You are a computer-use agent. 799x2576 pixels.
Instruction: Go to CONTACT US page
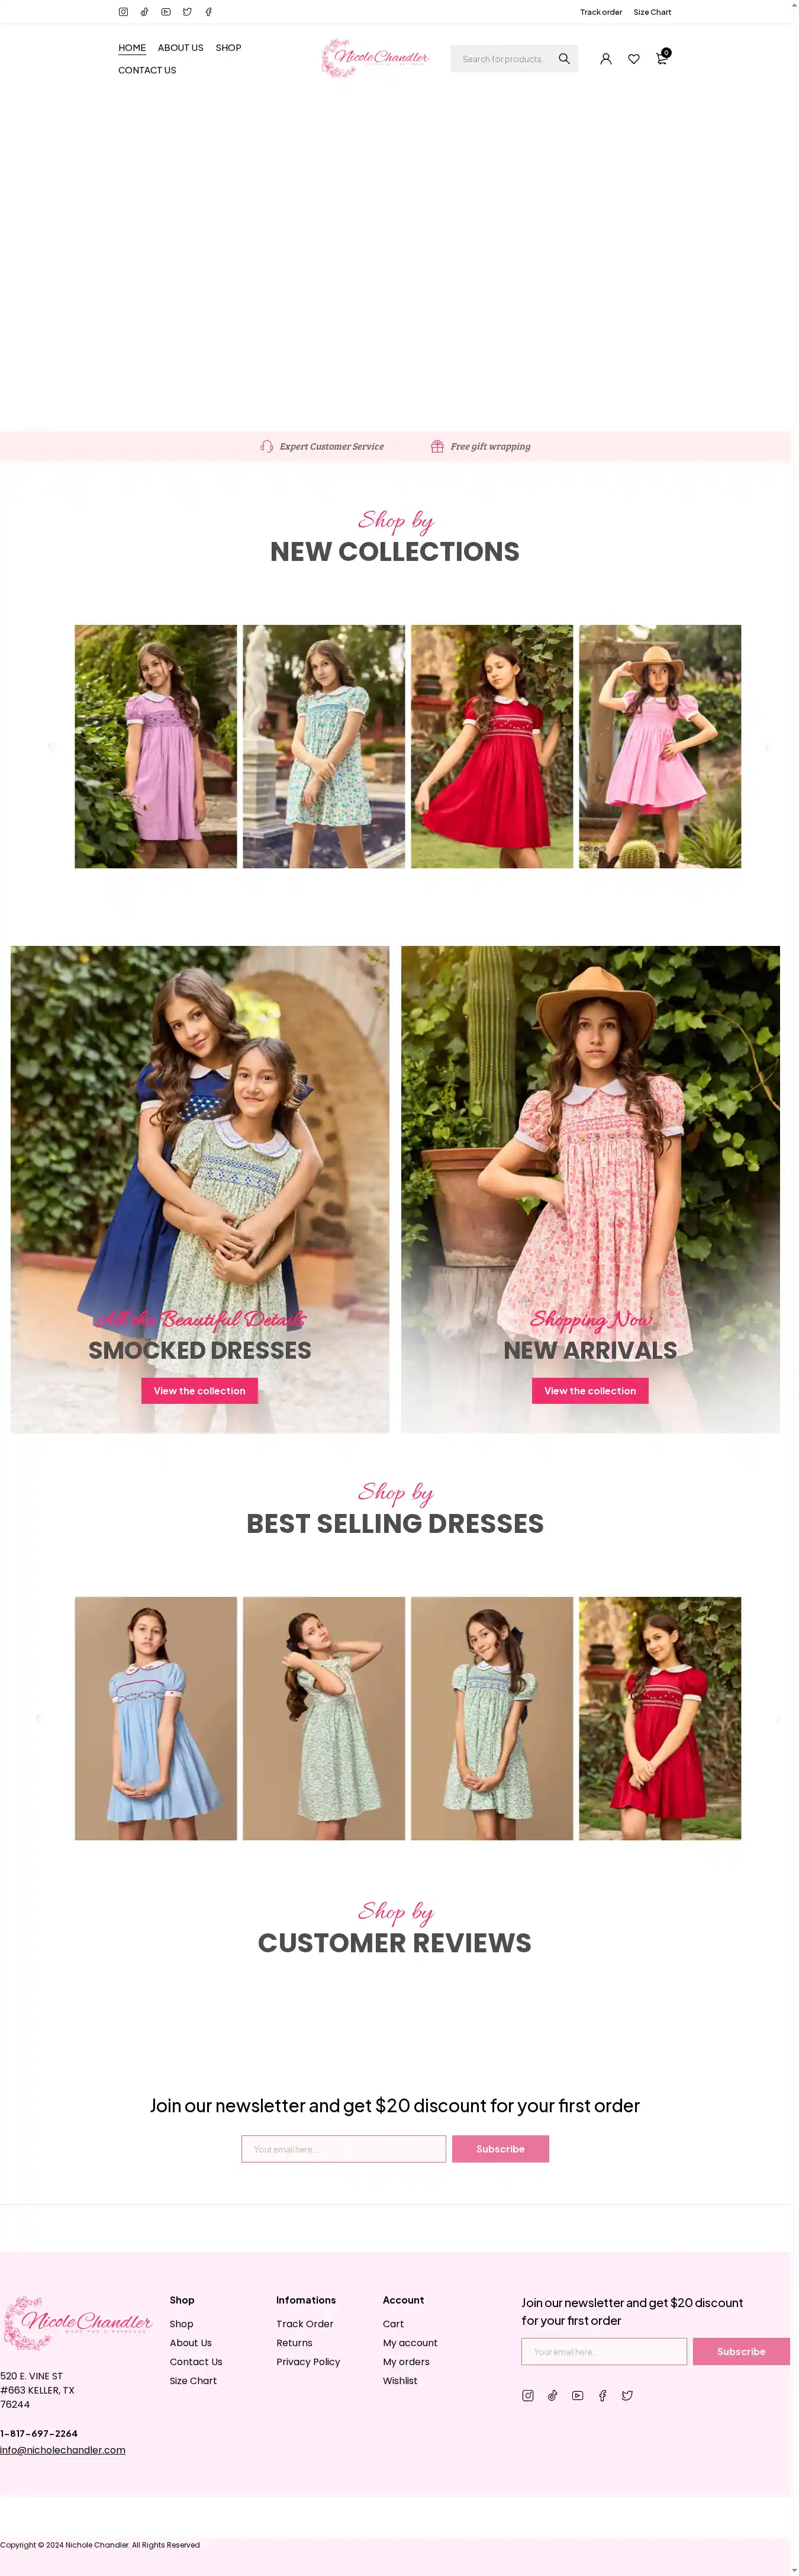147,70
